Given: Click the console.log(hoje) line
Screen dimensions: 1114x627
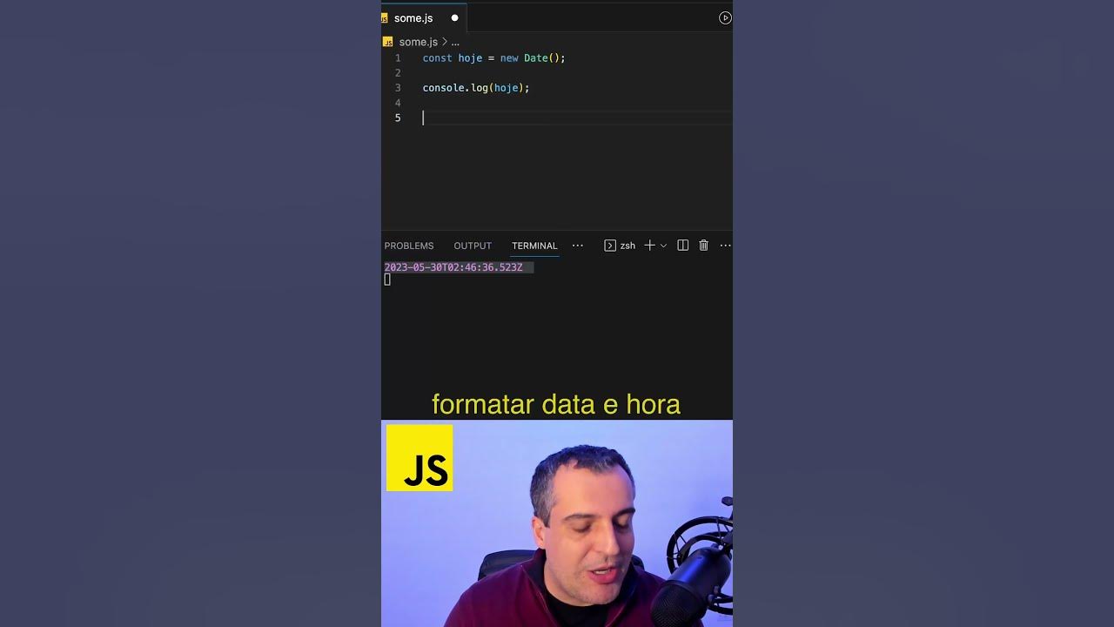Looking at the screenshot, I should tap(475, 88).
